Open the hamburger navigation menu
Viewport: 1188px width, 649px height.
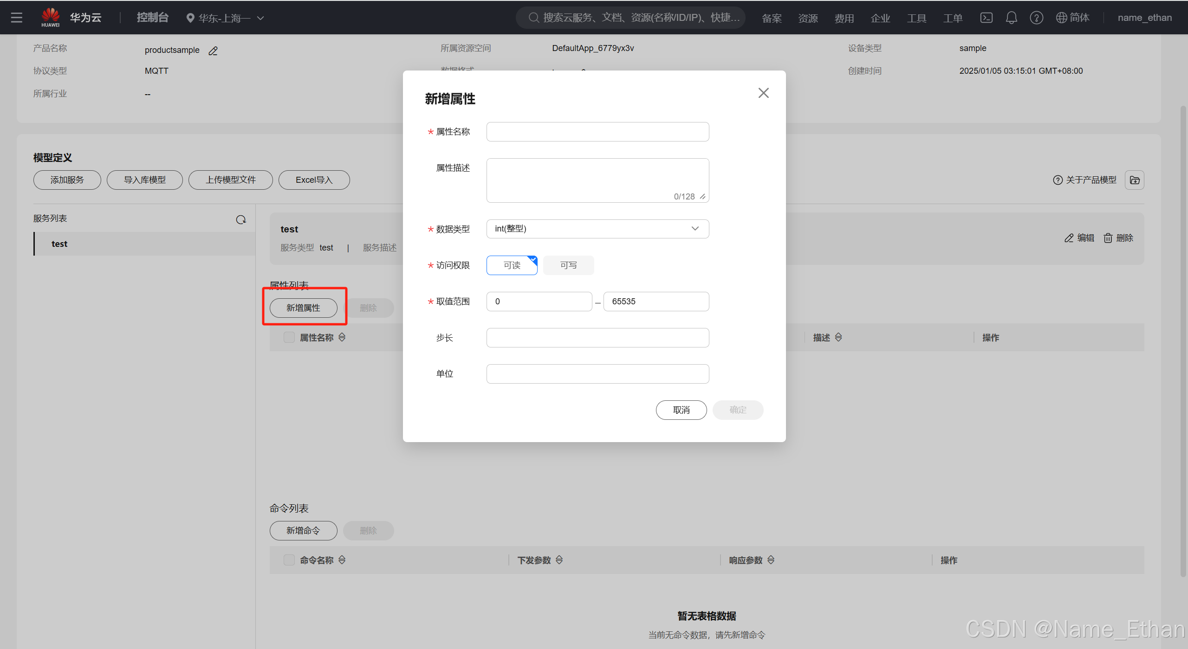pos(17,18)
